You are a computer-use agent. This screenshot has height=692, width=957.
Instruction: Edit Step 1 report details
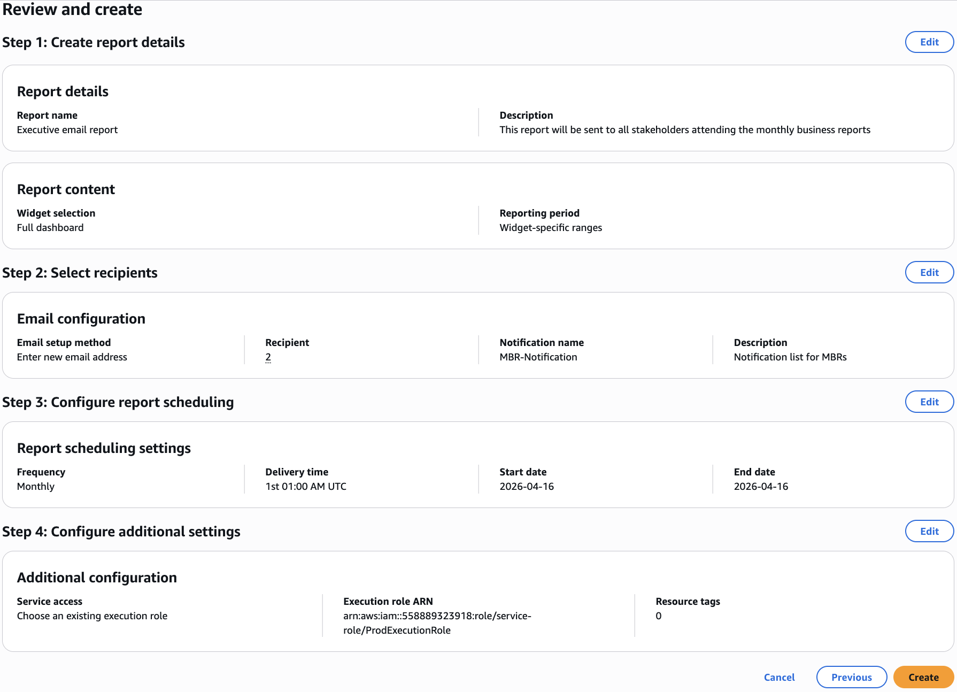pyautogui.click(x=929, y=42)
